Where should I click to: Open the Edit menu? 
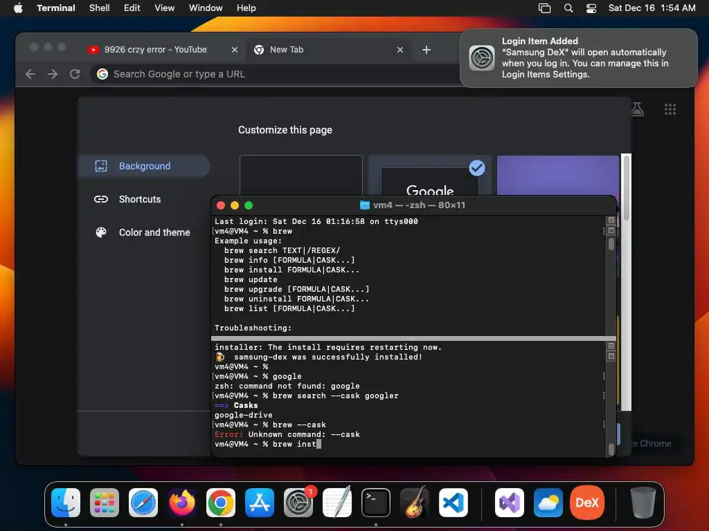coord(132,8)
